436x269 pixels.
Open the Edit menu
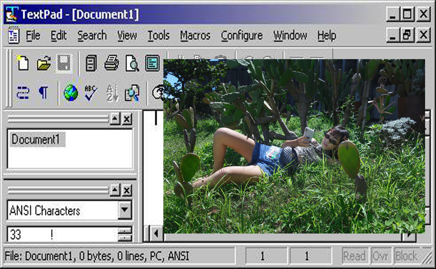coord(58,35)
